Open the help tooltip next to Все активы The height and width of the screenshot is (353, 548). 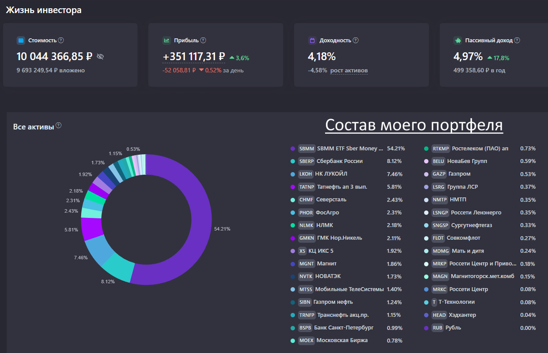pos(58,126)
